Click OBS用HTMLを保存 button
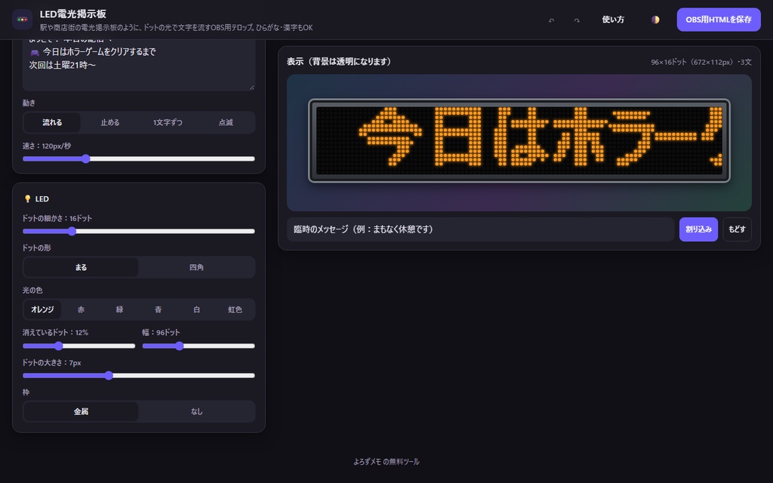The height and width of the screenshot is (483, 773). 719,20
